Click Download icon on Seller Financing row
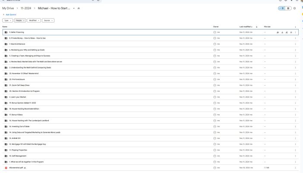This screenshot has width=303, height=173. (282, 32)
